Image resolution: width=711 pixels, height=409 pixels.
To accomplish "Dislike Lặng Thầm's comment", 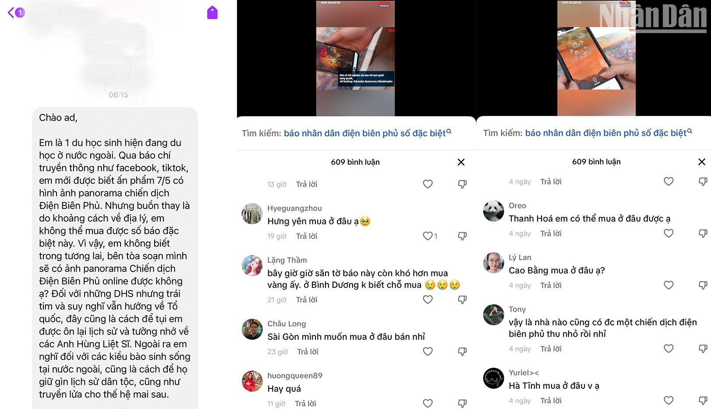I will pyautogui.click(x=462, y=300).
